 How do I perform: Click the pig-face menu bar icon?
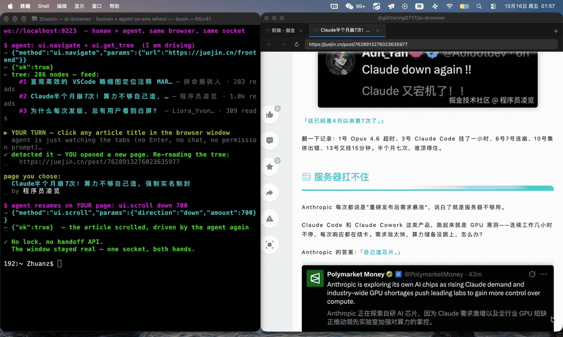(x=376, y=6)
